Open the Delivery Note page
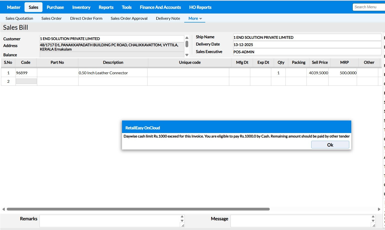 pos(168,18)
